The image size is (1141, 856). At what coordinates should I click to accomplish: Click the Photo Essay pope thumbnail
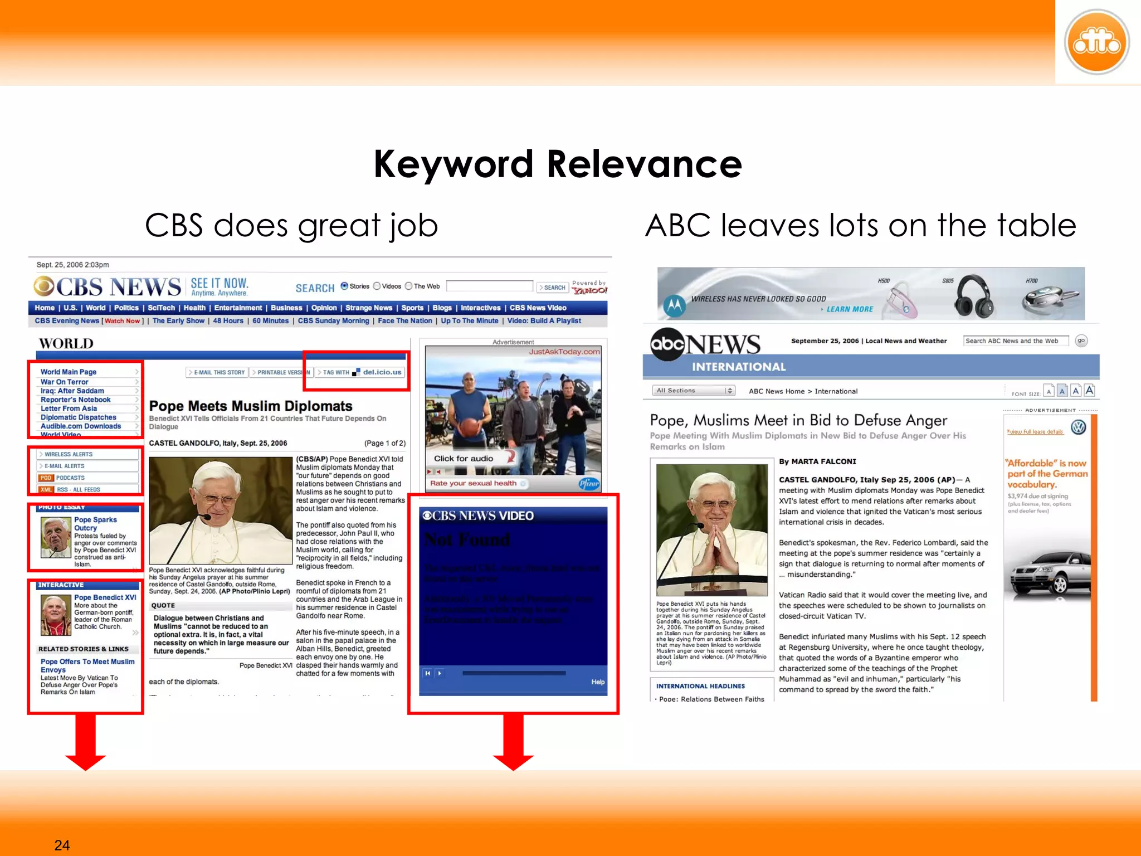[56, 537]
